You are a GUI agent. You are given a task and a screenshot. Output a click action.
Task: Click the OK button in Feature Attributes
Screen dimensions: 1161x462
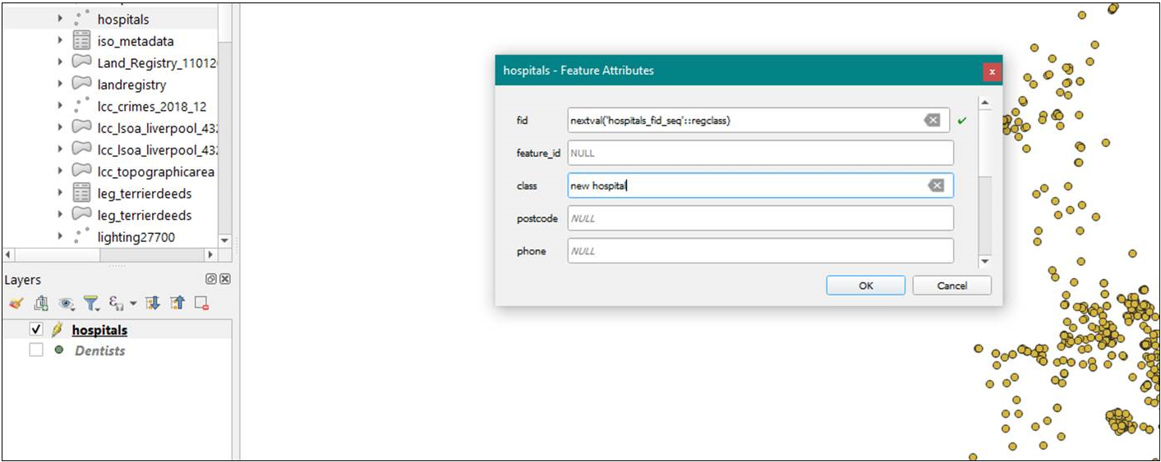click(x=865, y=286)
